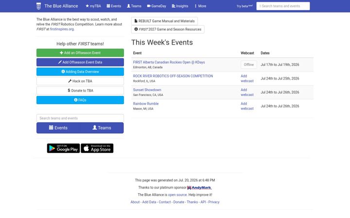The width and height of the screenshot is (350, 218).
Task: Open ROCK RIVER ROBOTICS OFF-SEASON COMPETITION event
Action: [173, 76]
